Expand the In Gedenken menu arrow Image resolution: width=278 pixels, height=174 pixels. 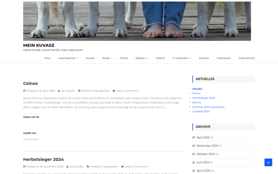190,58
